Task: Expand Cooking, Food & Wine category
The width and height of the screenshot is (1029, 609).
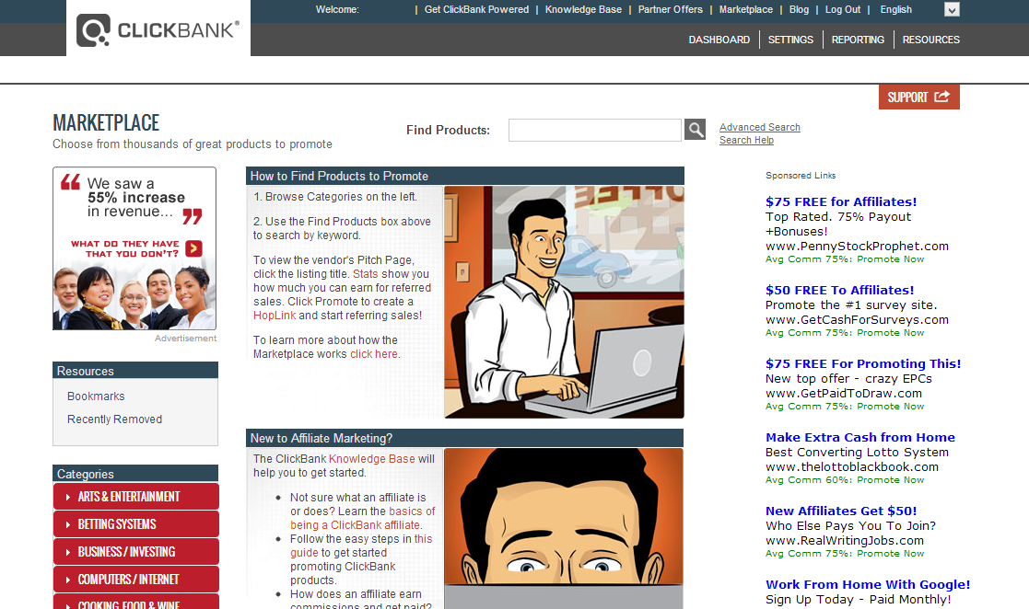Action: point(135,602)
